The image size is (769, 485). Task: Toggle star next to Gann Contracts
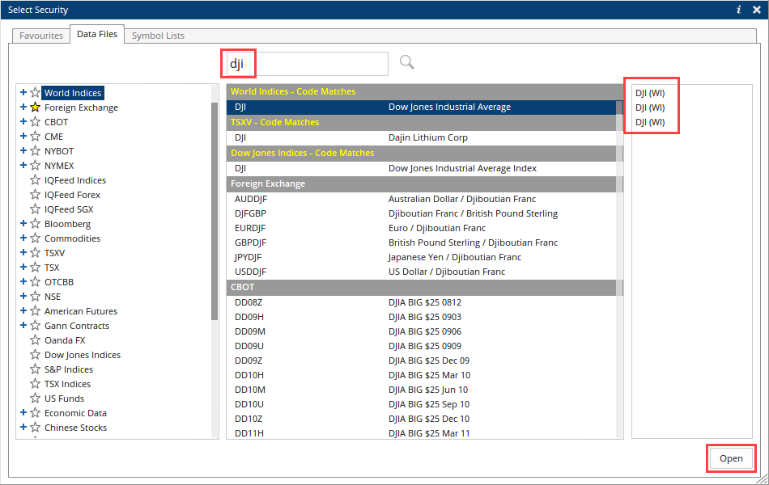pyautogui.click(x=36, y=325)
